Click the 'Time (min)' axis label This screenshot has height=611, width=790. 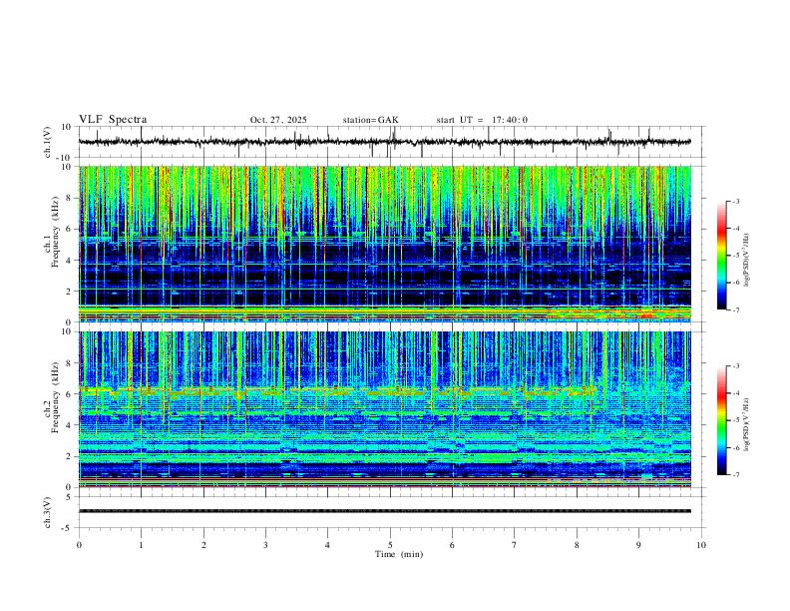coord(399,554)
